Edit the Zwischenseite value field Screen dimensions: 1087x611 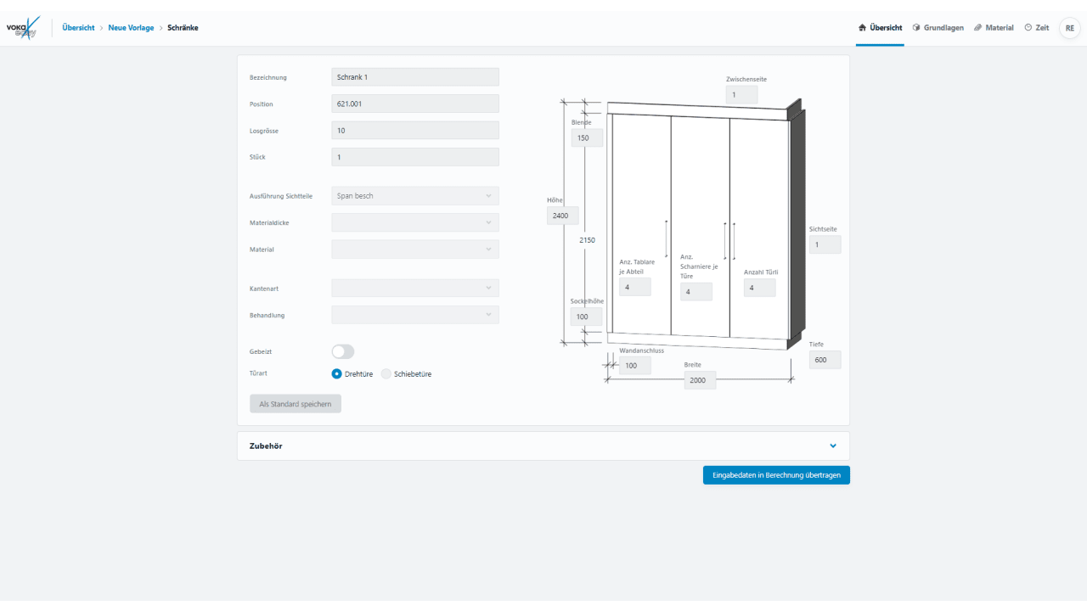741,95
